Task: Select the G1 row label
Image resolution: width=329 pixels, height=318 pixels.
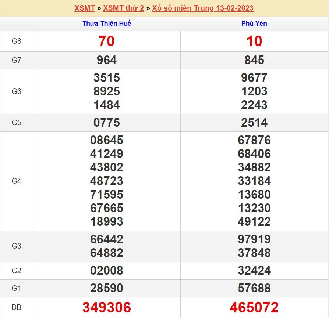Action: pyautogui.click(x=16, y=288)
